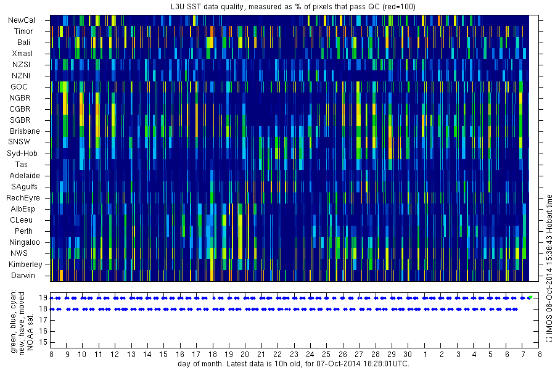
Task: Click day 24 on the x-axis
Action: 310,355
